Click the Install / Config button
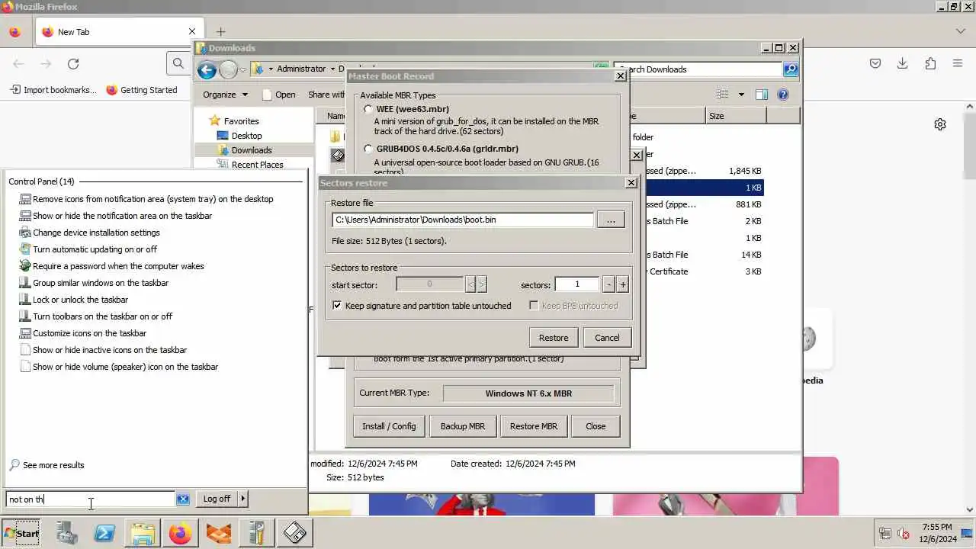 [x=389, y=426]
